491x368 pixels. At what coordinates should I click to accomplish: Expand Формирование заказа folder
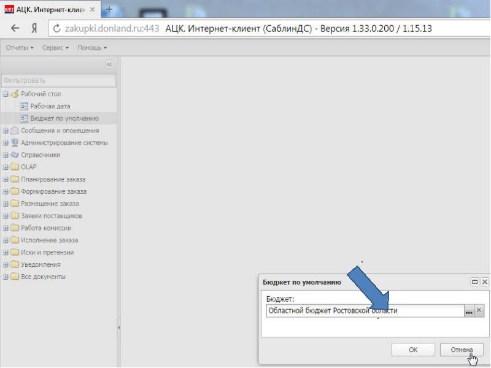coord(6,191)
